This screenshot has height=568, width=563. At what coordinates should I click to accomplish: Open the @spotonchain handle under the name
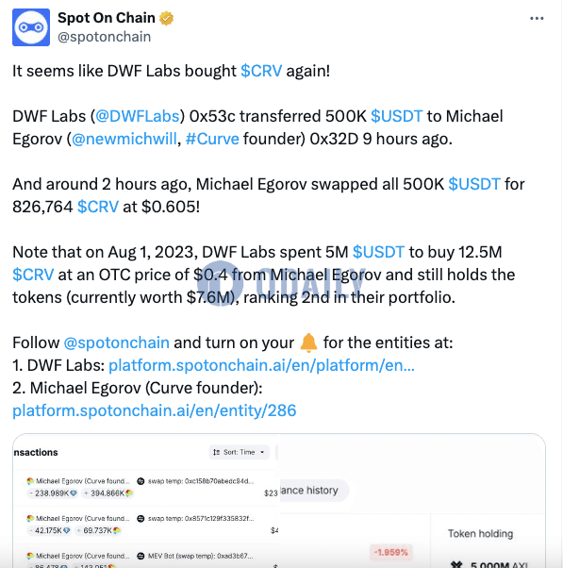105,37
